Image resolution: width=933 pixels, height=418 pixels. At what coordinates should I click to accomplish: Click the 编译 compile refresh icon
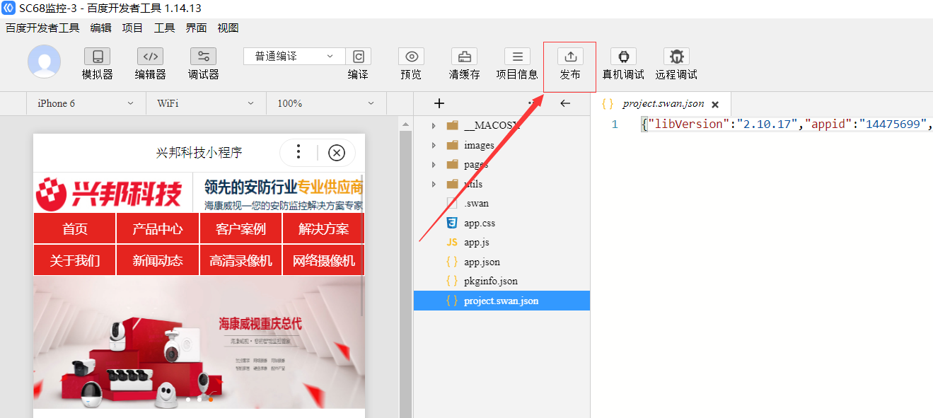pos(358,57)
